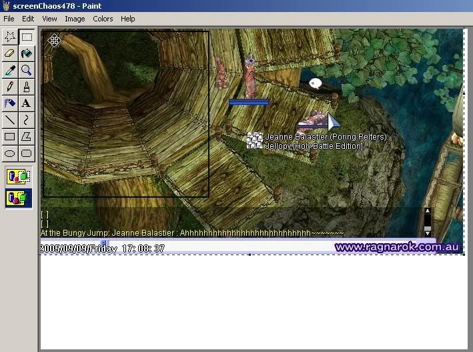
Task: Choose the Fill With Color bucket tool
Action: (27, 53)
